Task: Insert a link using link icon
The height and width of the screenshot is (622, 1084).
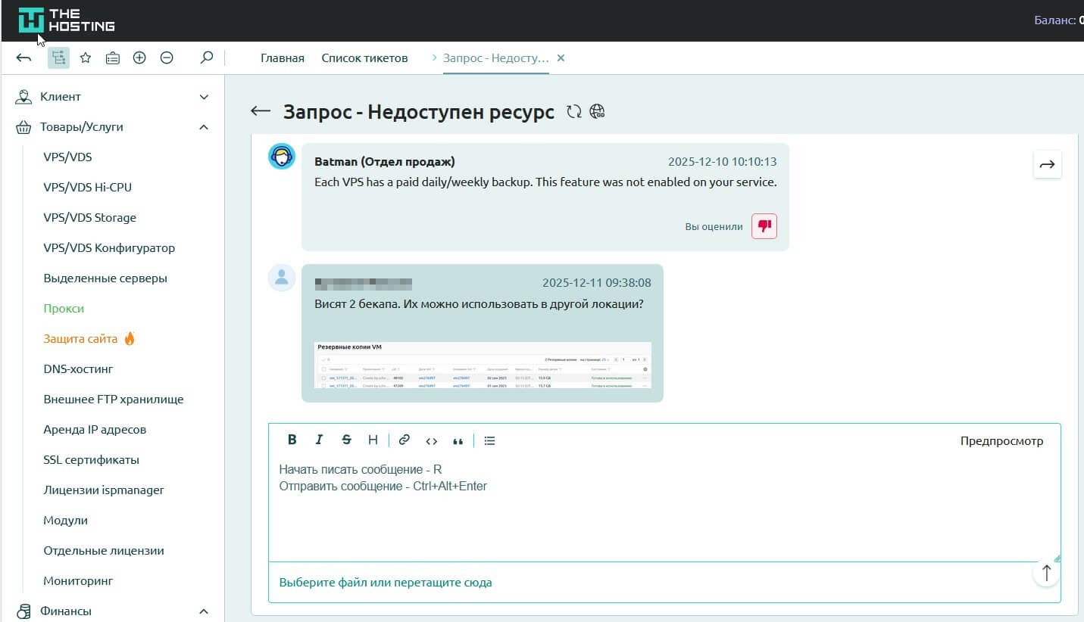Action: click(x=405, y=440)
